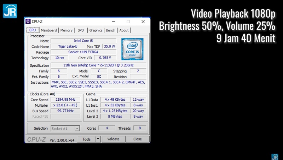The width and height of the screenshot is (283, 160).
Task: Close the CPU-Z window with X
Action: (143, 22)
